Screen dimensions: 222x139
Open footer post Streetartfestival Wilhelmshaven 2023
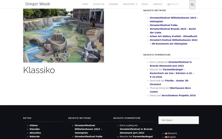click(x=88, y=129)
